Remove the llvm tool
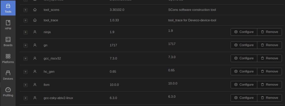The height and width of the screenshot is (106, 285). [x=269, y=85]
